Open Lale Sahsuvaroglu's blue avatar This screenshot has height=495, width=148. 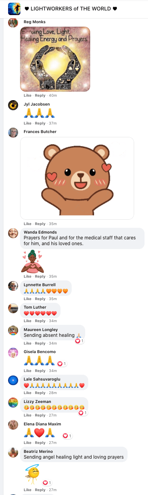13,380
